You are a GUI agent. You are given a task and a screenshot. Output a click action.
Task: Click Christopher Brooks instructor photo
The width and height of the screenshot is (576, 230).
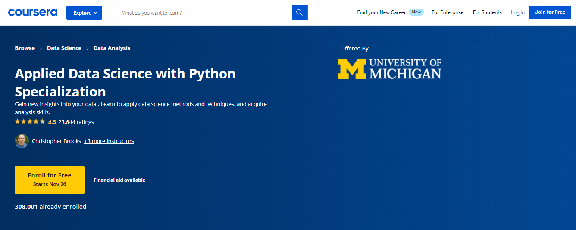coord(22,141)
